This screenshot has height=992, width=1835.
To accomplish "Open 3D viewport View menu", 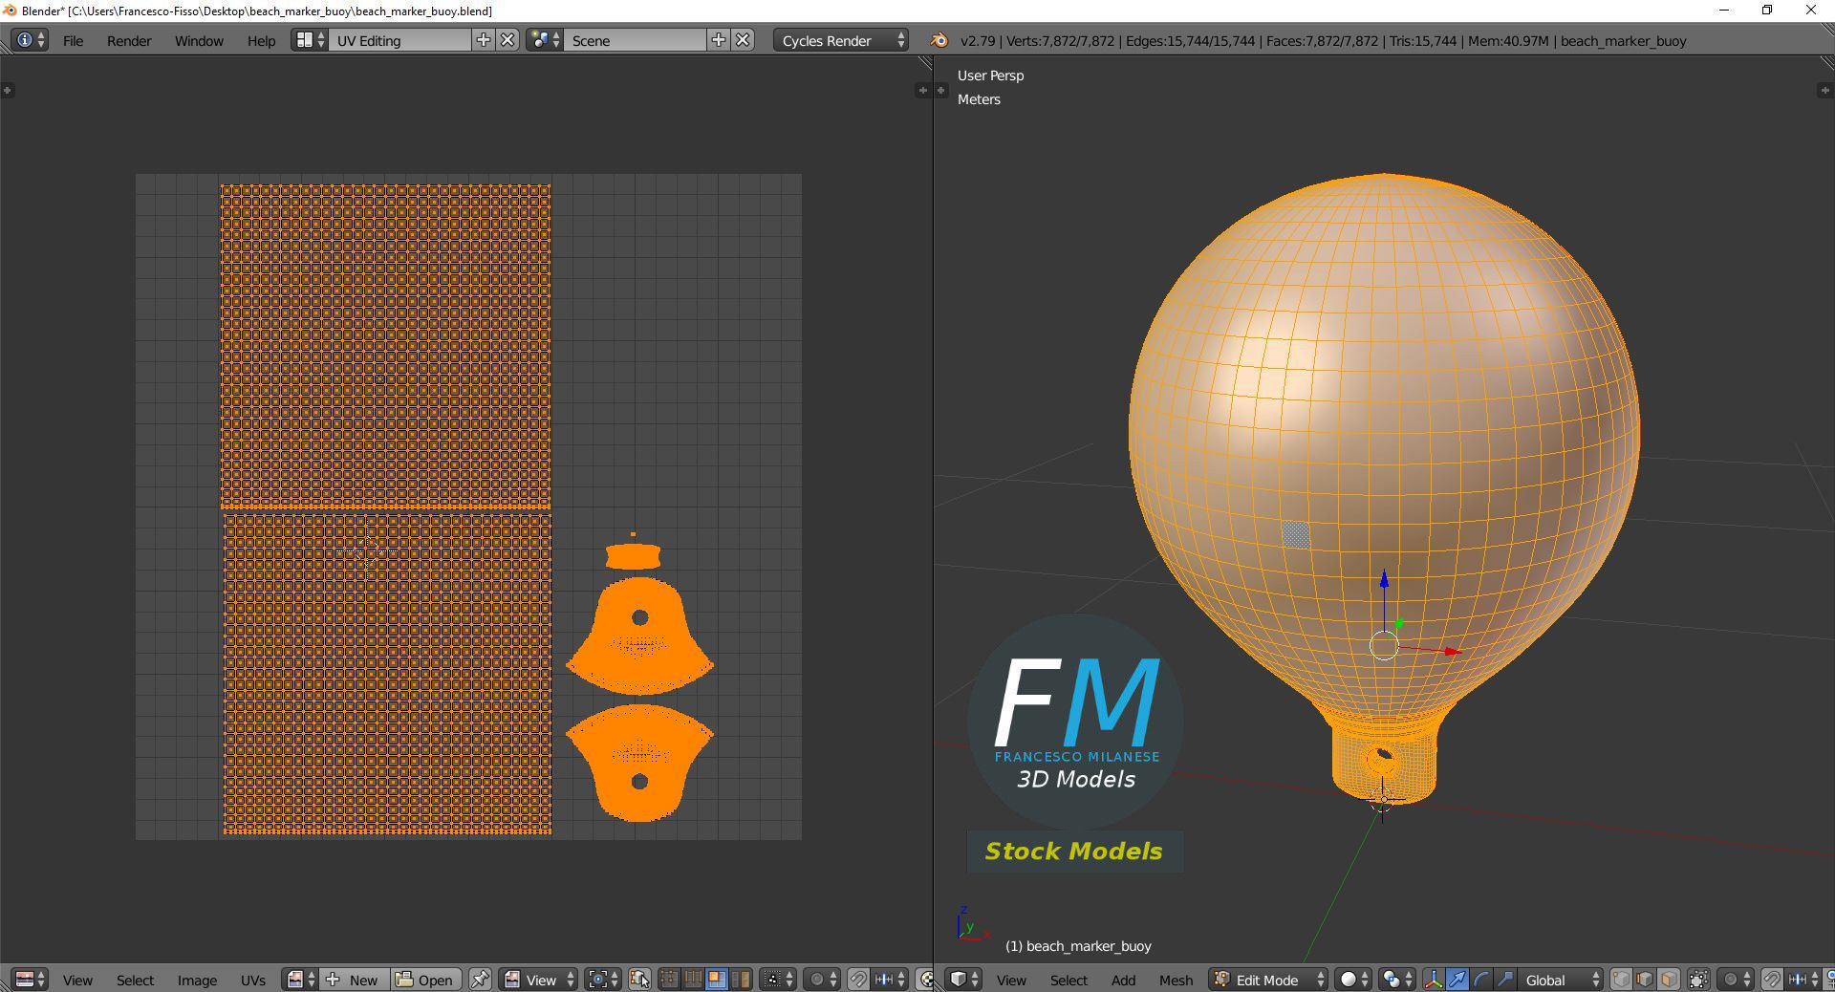I will [x=1011, y=980].
